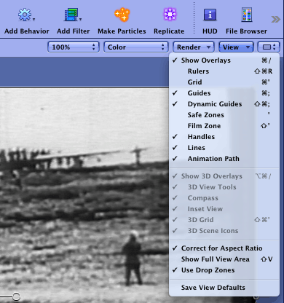Show the HUD info icon
Viewport: 284px width, 303px height.
(210, 15)
